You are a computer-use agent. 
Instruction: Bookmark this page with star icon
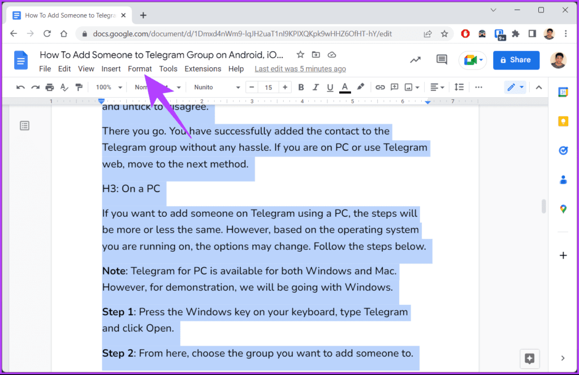pyautogui.click(x=444, y=34)
